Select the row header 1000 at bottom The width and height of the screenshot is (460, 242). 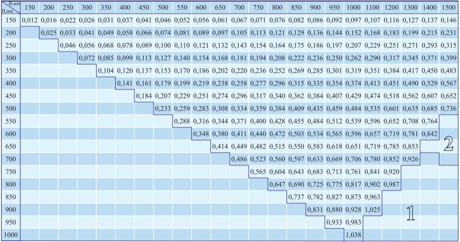pos(10,235)
